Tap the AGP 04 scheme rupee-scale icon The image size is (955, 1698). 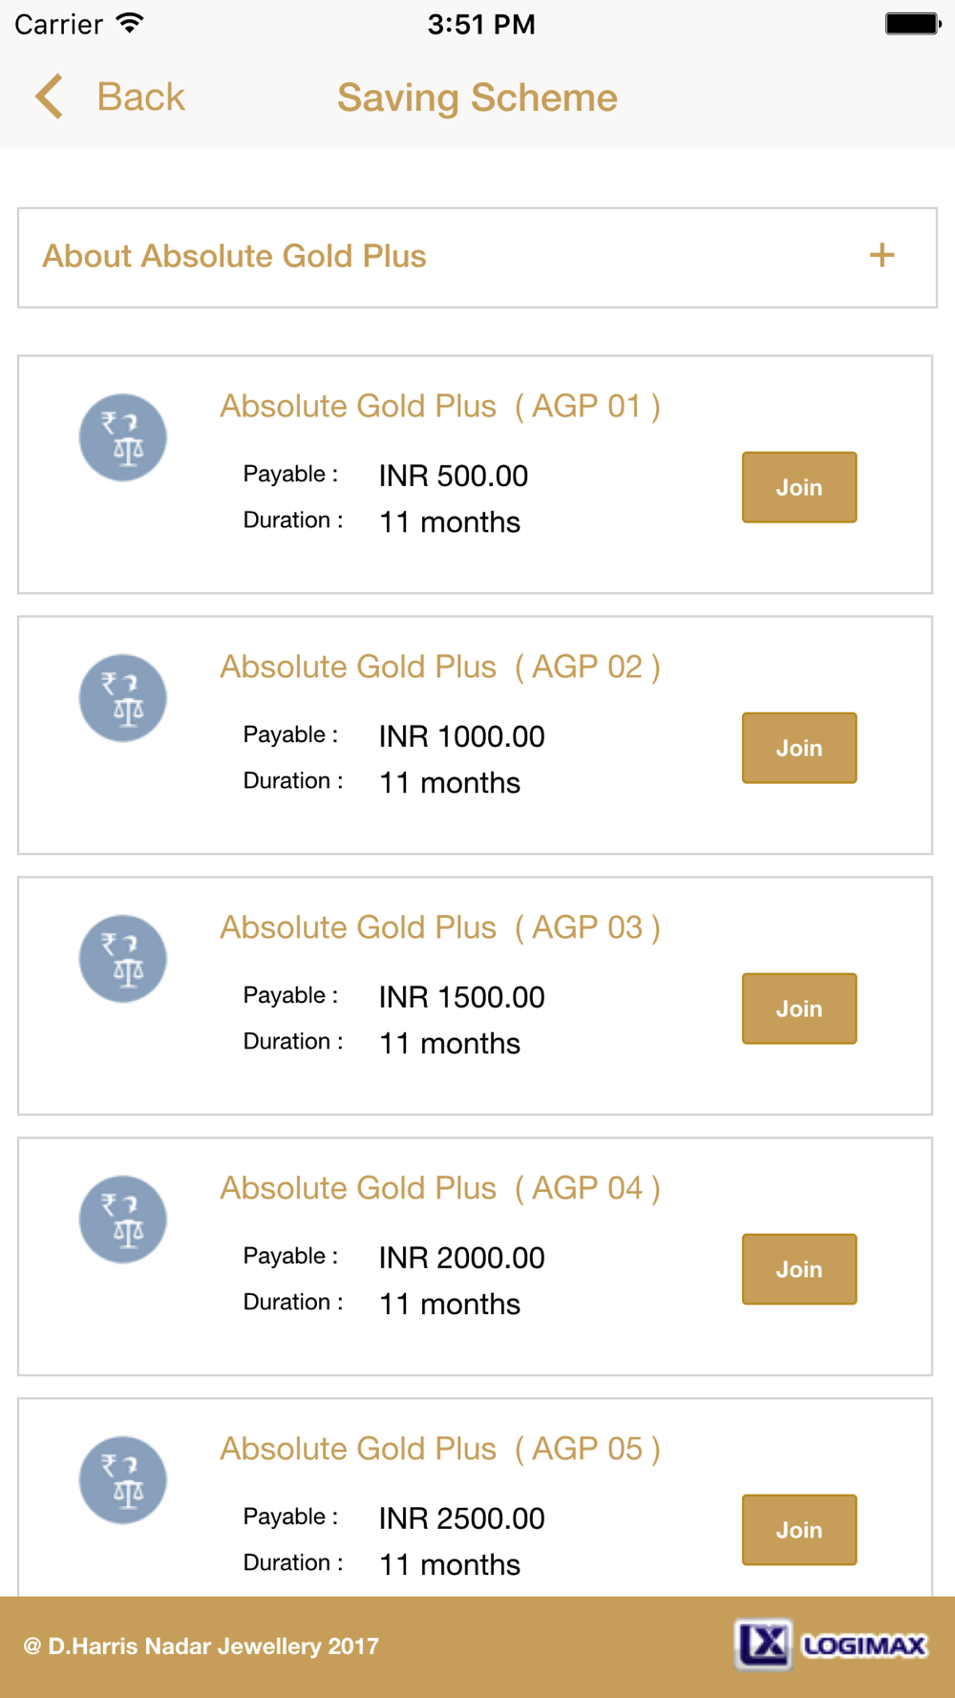(x=123, y=1220)
